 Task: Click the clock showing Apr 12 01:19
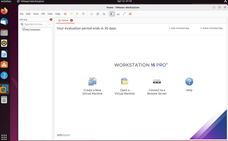[x=124, y=1]
